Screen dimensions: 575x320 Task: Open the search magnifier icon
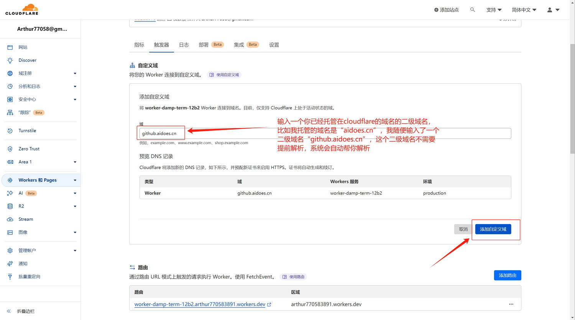pos(472,10)
